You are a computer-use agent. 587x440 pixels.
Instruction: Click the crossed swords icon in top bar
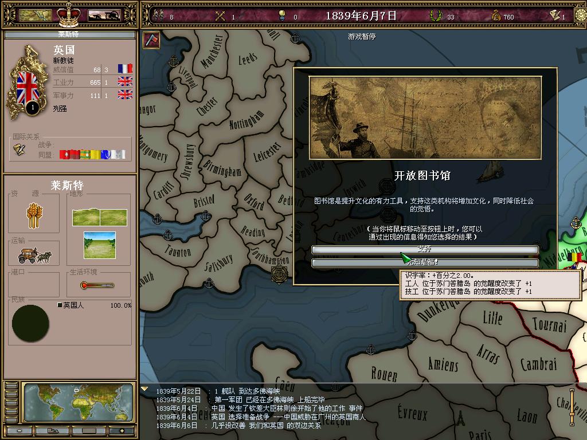click(220, 16)
